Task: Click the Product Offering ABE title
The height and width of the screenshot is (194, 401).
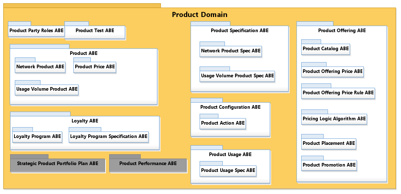Action: [342, 31]
